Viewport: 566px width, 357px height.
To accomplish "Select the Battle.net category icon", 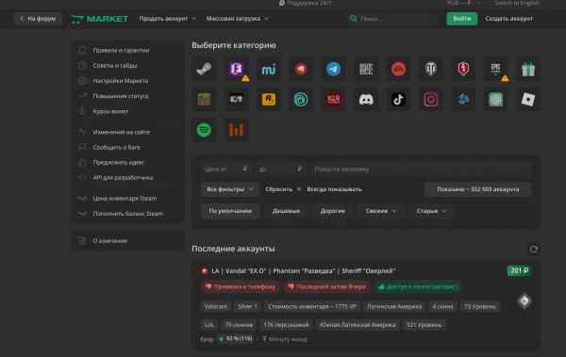I will [463, 99].
